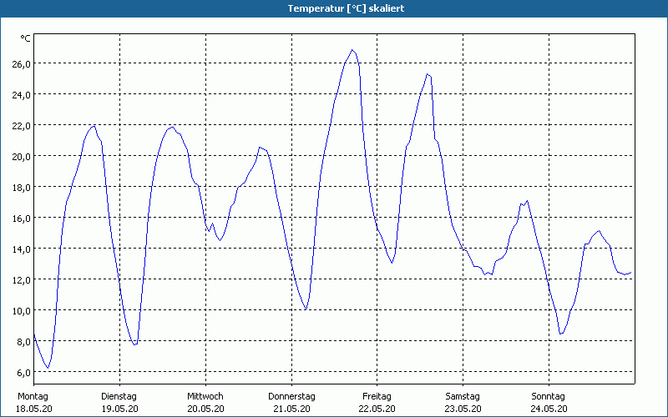
Task: Click the highest peak of the temperature curve
Action: (x=352, y=50)
